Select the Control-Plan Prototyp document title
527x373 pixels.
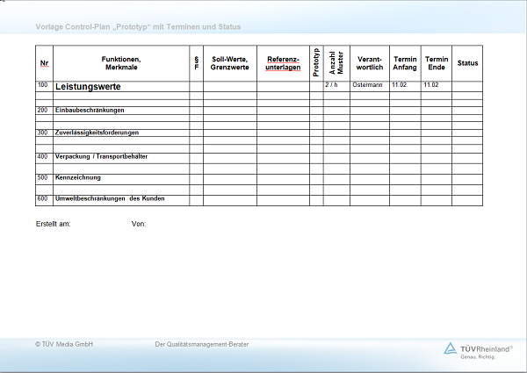point(138,27)
